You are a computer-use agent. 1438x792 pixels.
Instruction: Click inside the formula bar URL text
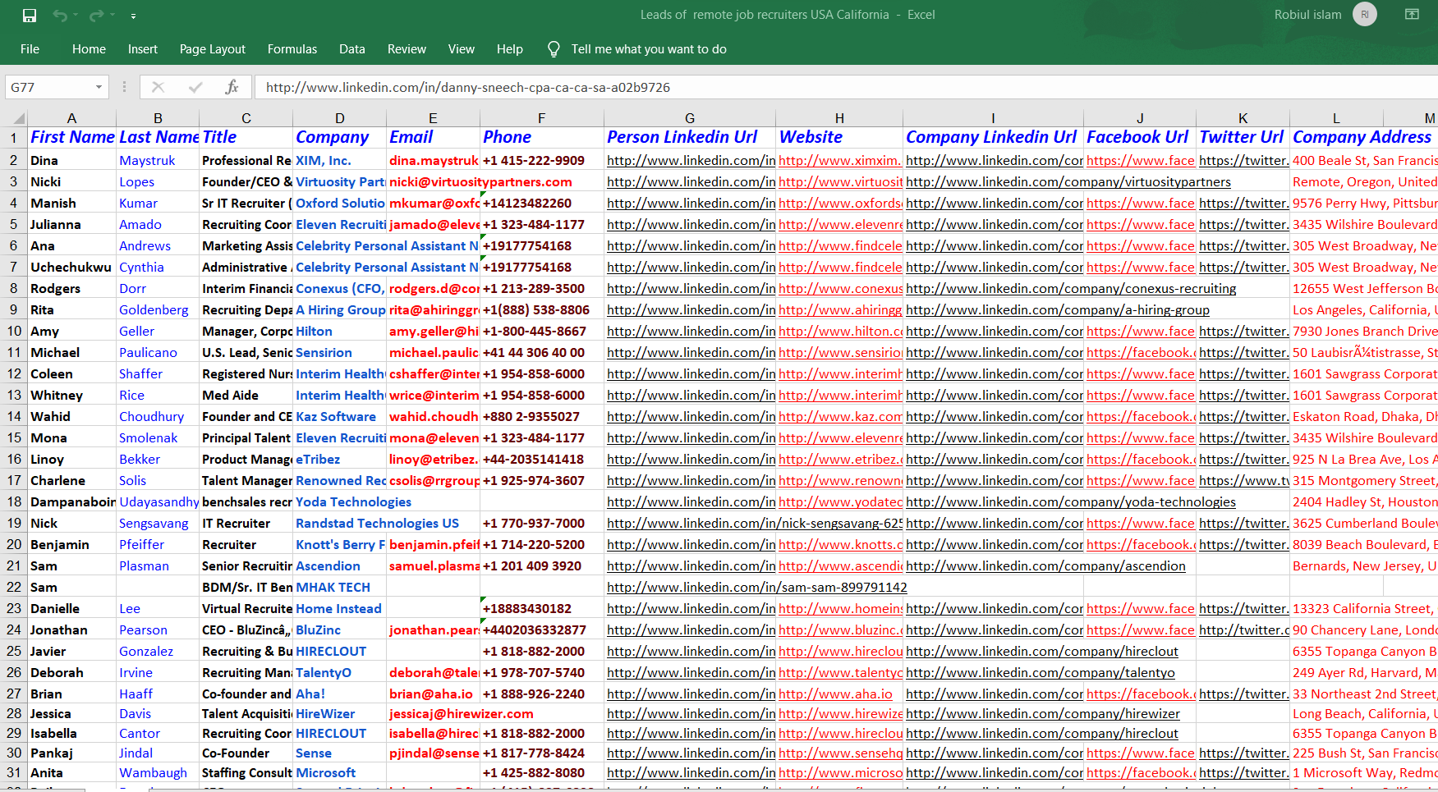click(x=468, y=87)
